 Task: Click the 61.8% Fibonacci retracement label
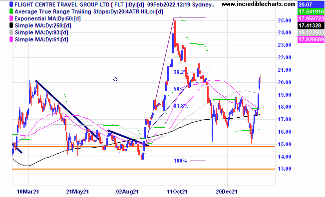point(181,106)
